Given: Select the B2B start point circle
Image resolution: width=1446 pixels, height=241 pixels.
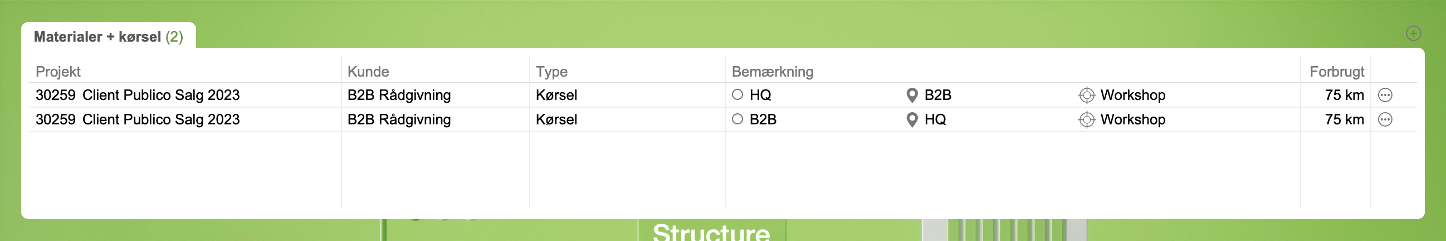Looking at the screenshot, I should [x=737, y=119].
